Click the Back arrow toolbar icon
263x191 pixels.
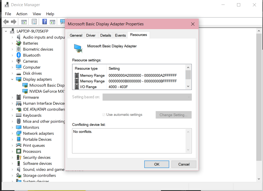[6, 22]
